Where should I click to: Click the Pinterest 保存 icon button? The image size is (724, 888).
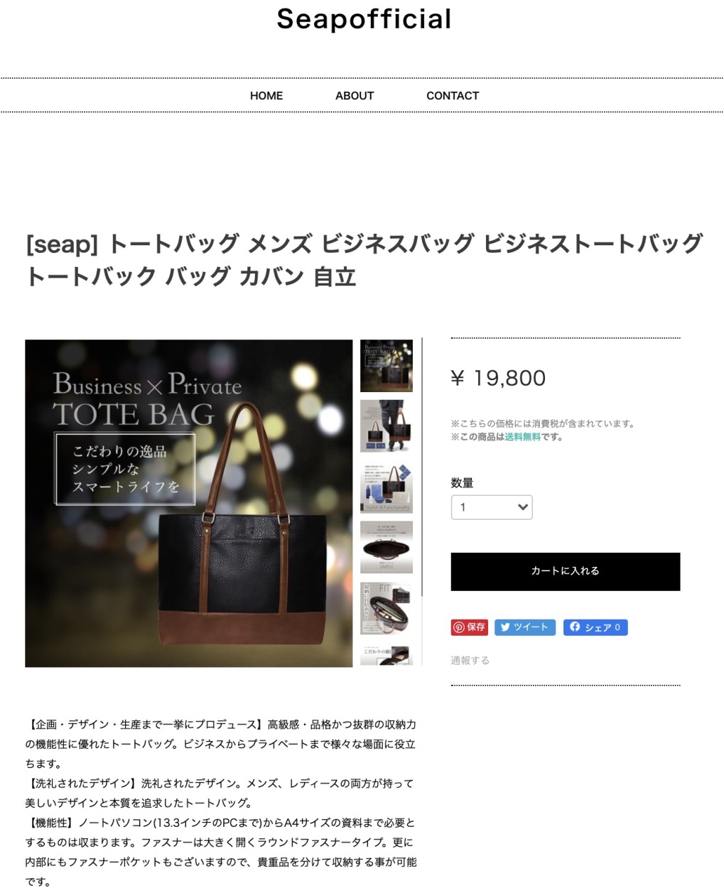(x=469, y=627)
